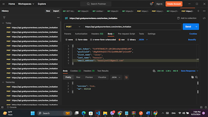Open the request Tests tab

(141, 34)
